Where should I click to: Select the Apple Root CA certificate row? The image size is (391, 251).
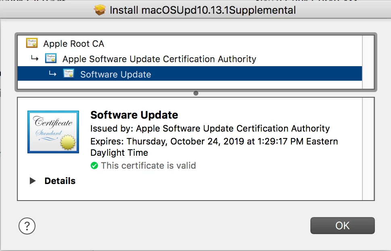tap(190, 44)
